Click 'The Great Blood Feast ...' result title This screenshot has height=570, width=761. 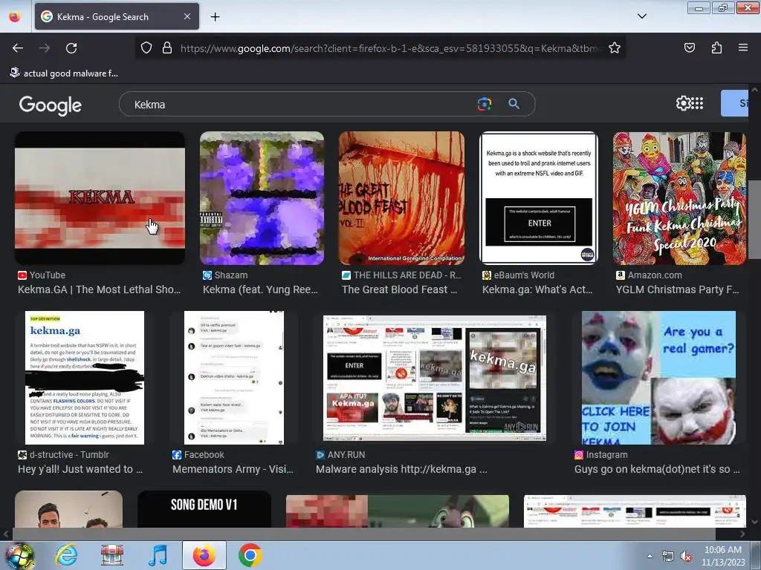coord(399,289)
